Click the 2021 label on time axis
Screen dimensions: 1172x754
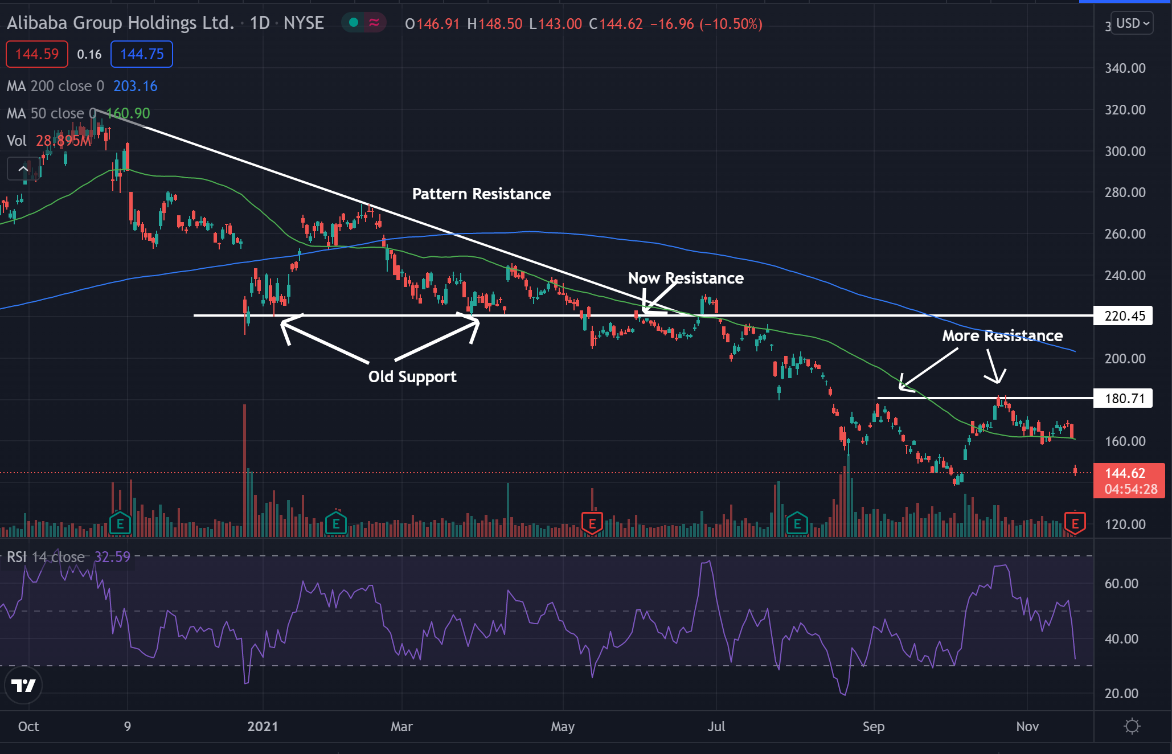click(263, 726)
